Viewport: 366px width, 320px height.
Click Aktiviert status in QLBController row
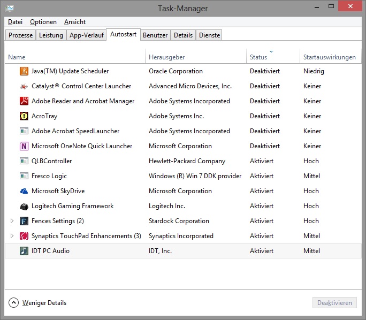click(262, 161)
